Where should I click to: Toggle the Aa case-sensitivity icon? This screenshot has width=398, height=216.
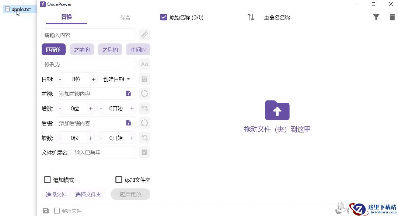144,64
